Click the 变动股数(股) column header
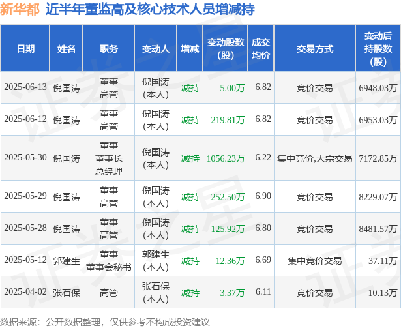401x328 pixels. point(226,49)
